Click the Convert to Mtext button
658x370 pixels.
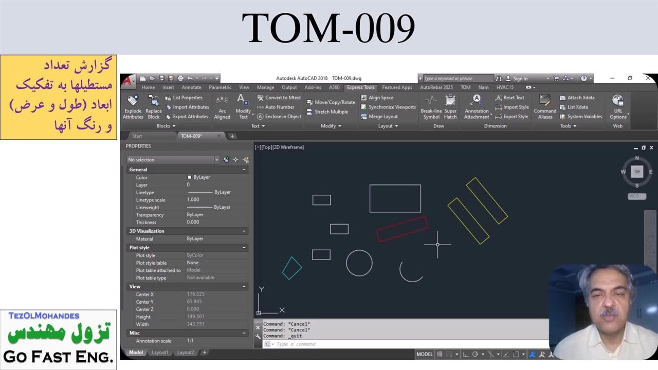[x=279, y=98]
